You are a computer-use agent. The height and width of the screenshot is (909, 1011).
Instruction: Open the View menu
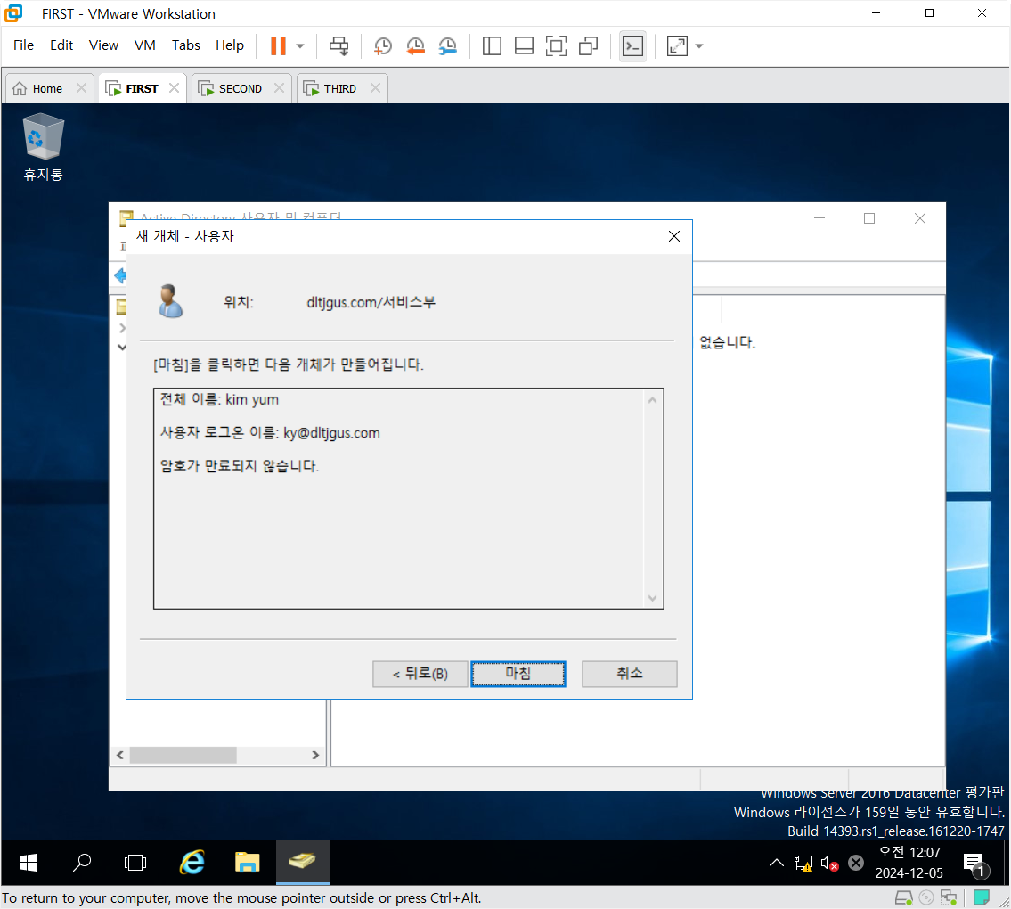click(103, 45)
